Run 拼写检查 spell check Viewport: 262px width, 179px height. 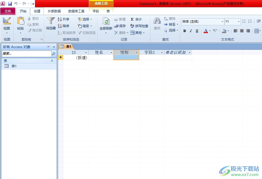(x=139, y=26)
